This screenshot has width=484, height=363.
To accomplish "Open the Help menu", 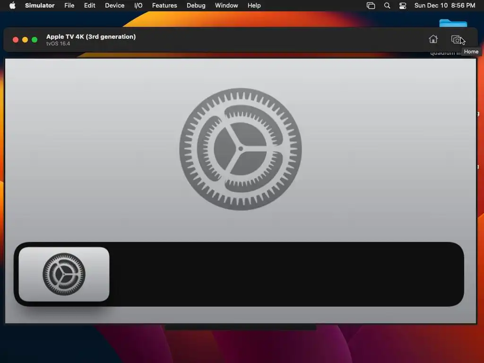I will pos(254,6).
